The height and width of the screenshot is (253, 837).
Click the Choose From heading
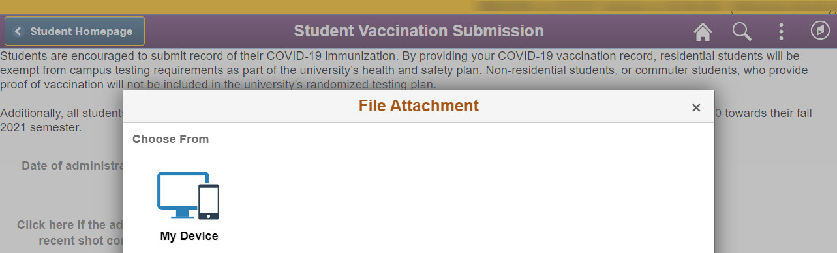(x=170, y=139)
